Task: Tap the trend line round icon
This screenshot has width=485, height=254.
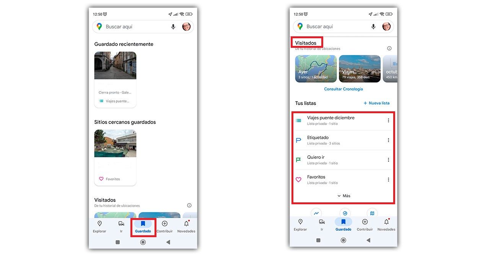Action: click(x=316, y=213)
